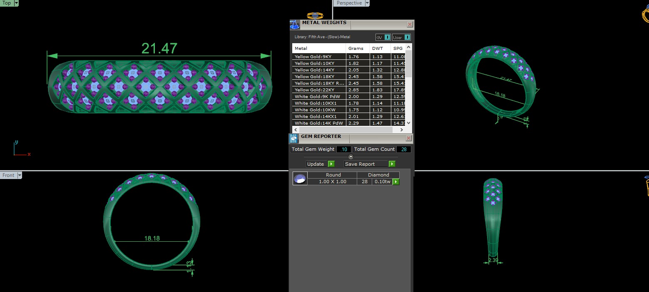The height and width of the screenshot is (292, 649).
Task: Click the Metal column header
Action: tap(319, 49)
